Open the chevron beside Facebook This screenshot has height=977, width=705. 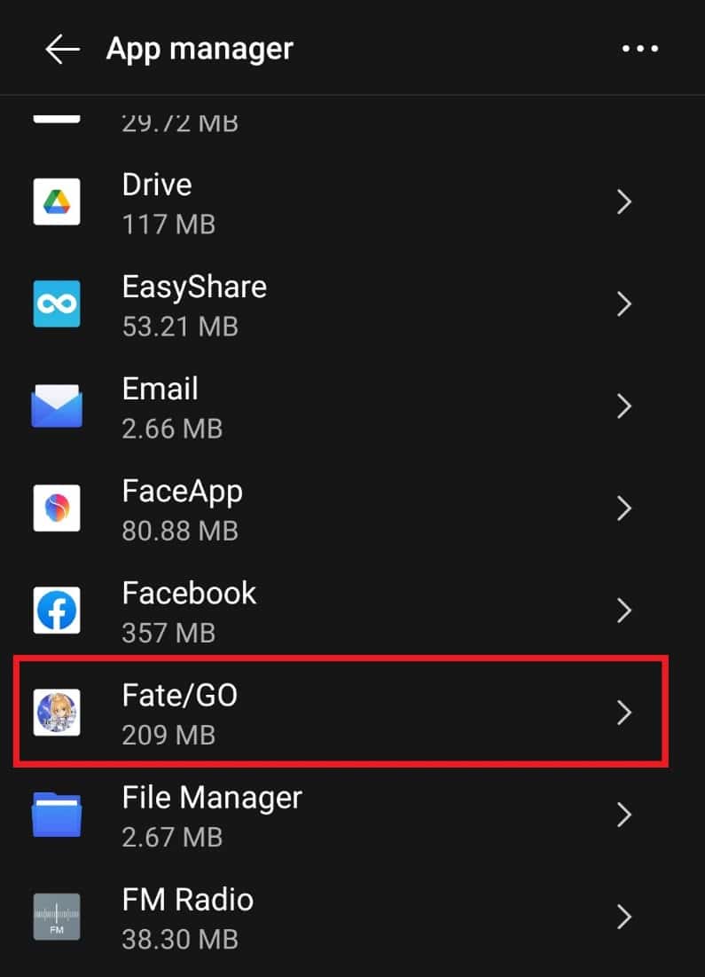point(623,610)
